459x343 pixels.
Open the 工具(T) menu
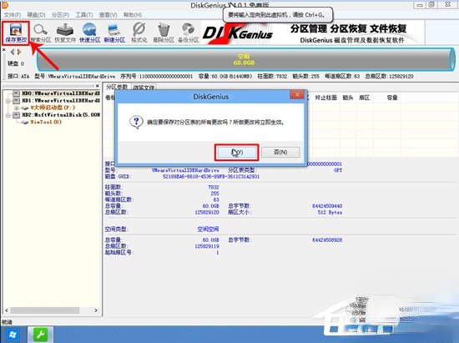pyautogui.click(x=84, y=15)
